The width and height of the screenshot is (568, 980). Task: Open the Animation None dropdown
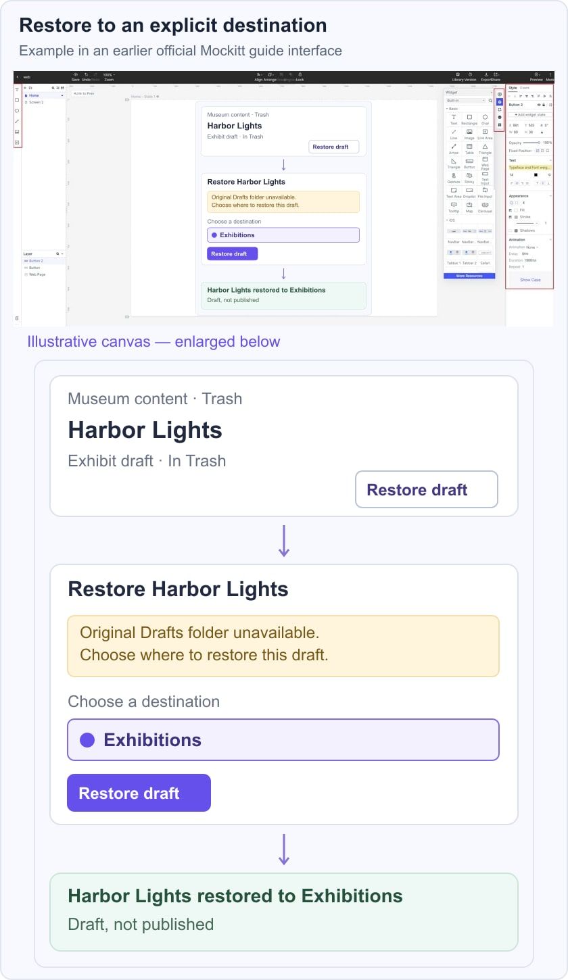(x=532, y=247)
